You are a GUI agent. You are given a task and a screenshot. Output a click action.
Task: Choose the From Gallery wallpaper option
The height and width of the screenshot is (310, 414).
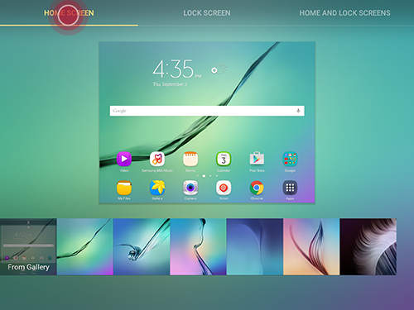pos(28,246)
